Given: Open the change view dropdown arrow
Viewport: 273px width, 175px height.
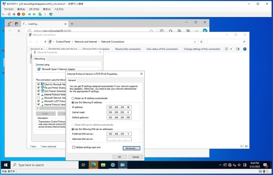Looking at the screenshot, I should point(231,49).
